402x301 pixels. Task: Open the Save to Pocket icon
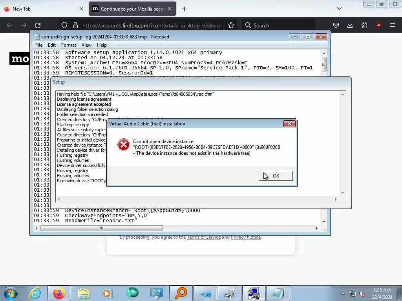tap(336, 25)
